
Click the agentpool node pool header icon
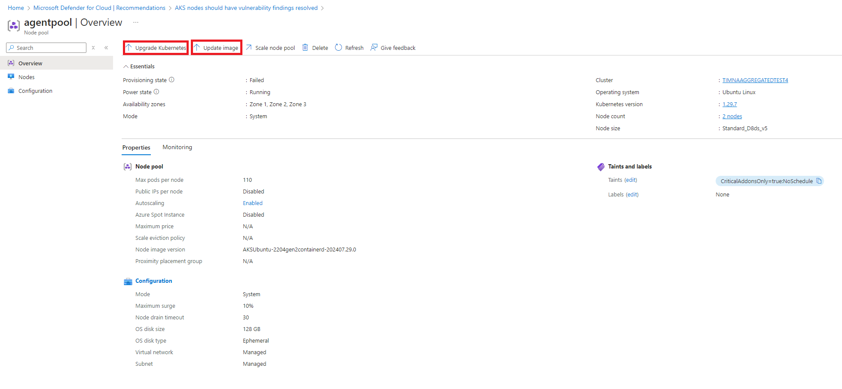click(x=13, y=26)
